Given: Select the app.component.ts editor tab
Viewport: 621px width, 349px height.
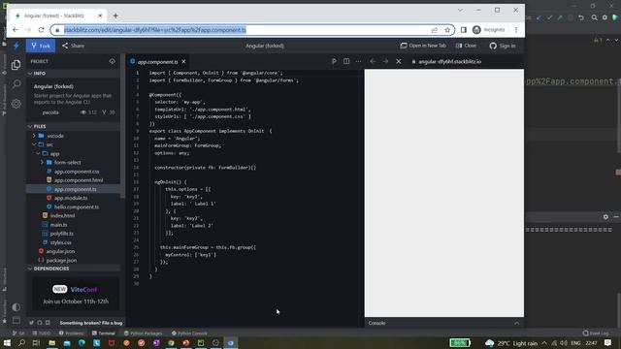Looking at the screenshot, I should (x=157, y=62).
